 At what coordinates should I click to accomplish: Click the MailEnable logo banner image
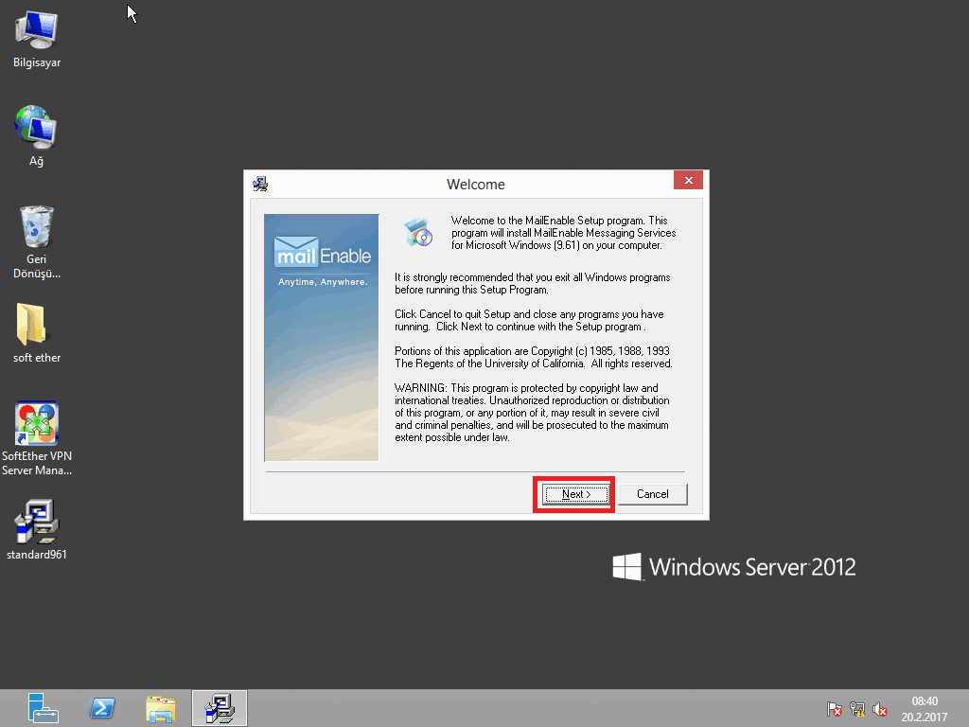(x=322, y=338)
